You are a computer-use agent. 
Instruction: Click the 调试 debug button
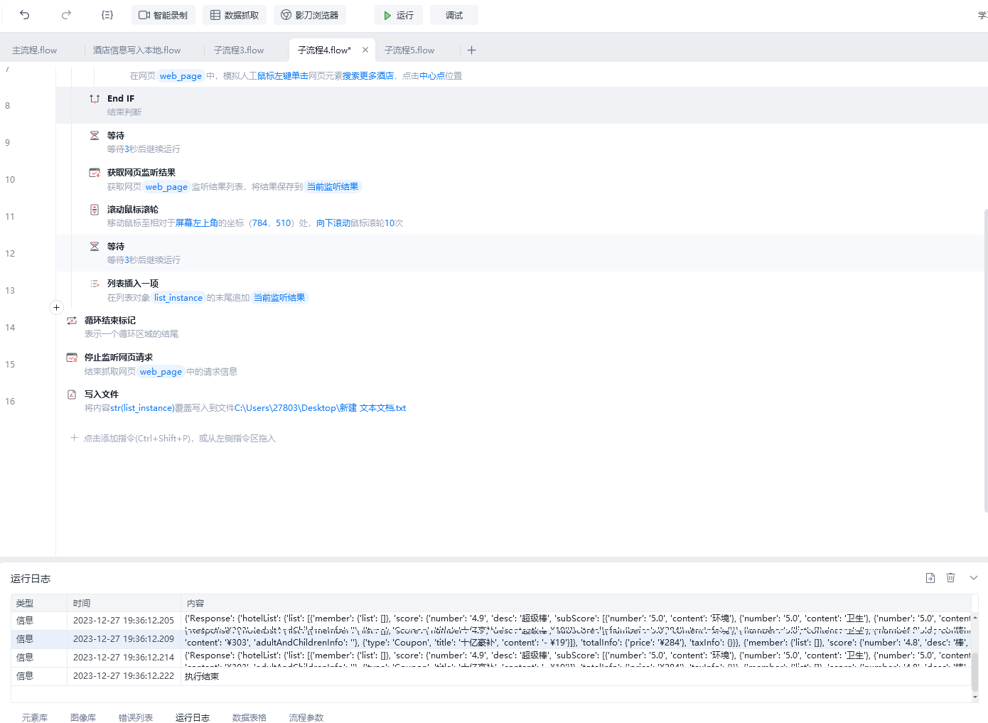(x=454, y=15)
